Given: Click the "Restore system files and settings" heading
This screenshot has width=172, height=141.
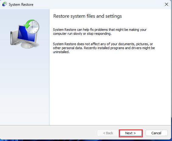Looking at the screenshot, I should tap(88, 16).
